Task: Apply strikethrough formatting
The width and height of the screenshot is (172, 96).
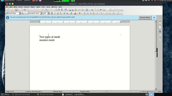Action: tap(61, 13)
